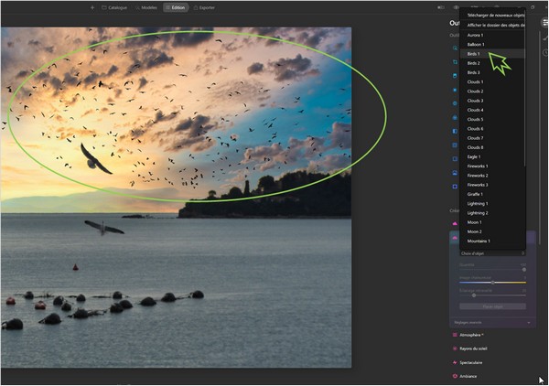Image resolution: width=549 pixels, height=386 pixels.
Task: Expand the Réglages avancés section
Action: pos(492,322)
